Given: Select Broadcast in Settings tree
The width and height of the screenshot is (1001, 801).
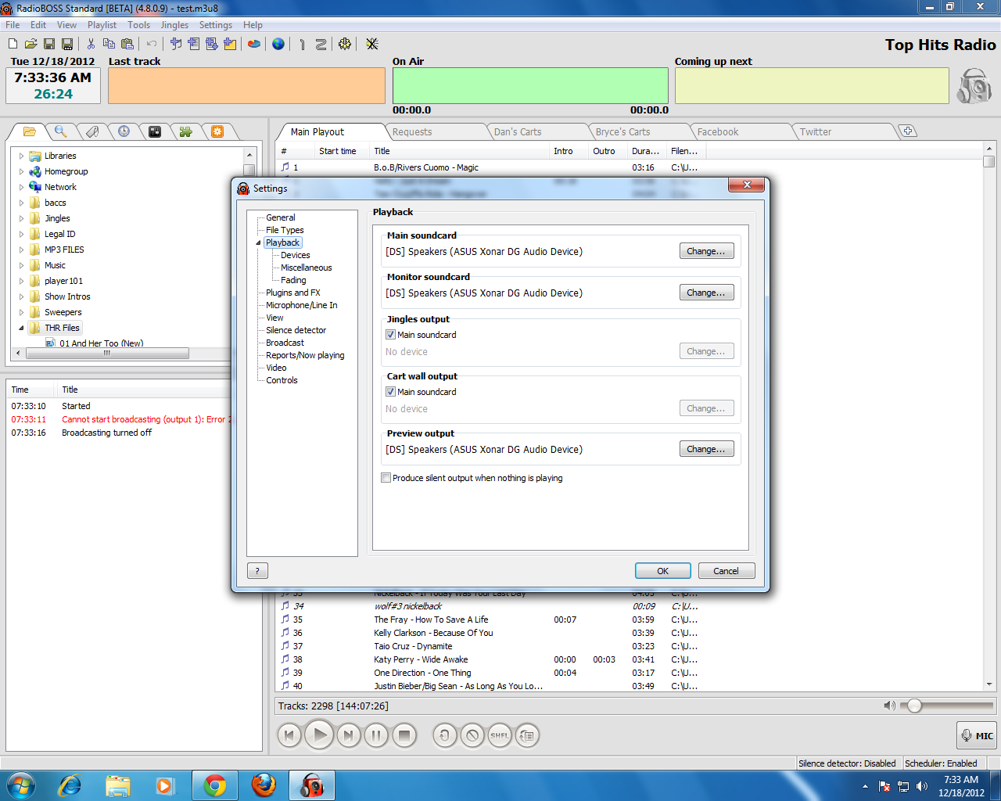Looking at the screenshot, I should coord(285,343).
